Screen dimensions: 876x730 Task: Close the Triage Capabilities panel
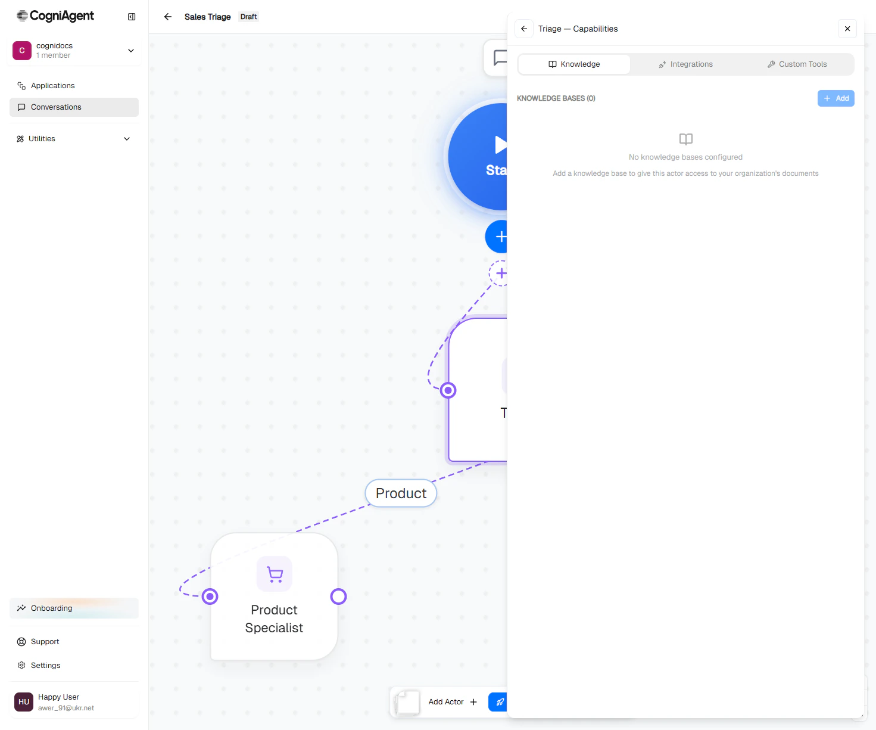847,29
